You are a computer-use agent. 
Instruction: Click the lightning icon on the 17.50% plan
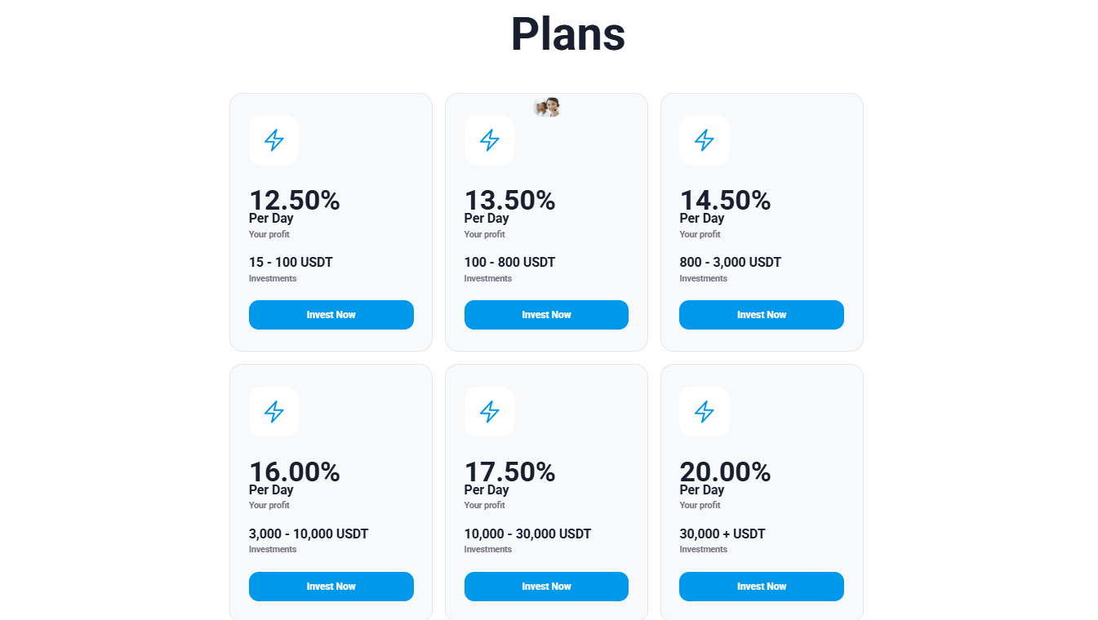(x=490, y=412)
